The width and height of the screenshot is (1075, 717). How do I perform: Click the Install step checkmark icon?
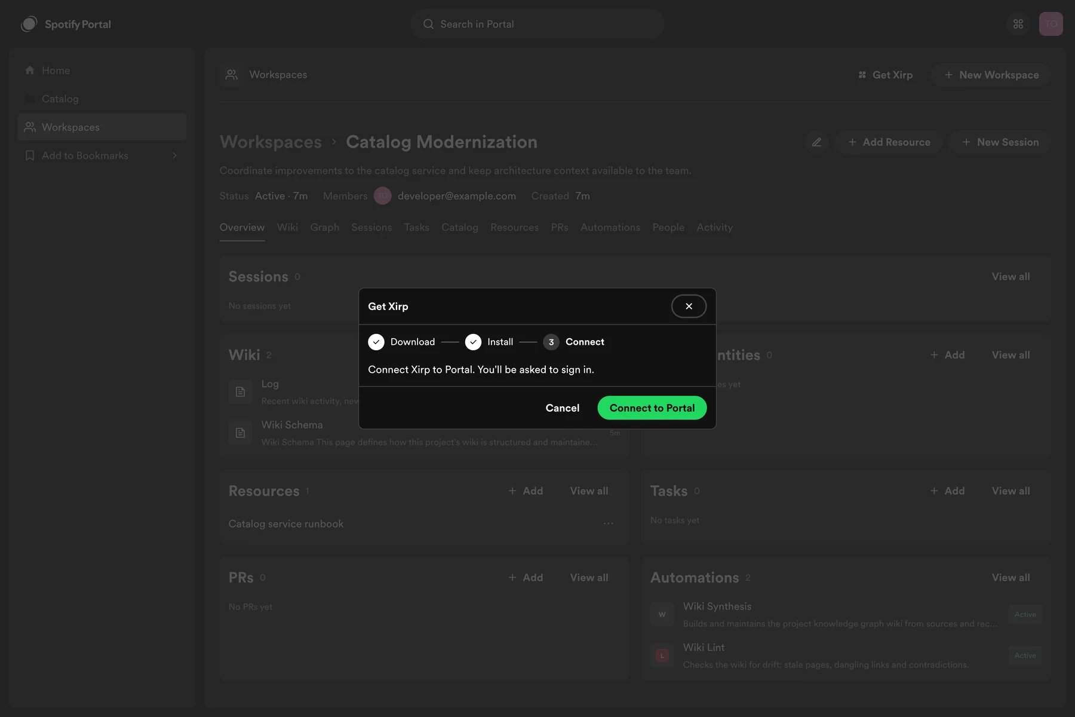coord(473,342)
